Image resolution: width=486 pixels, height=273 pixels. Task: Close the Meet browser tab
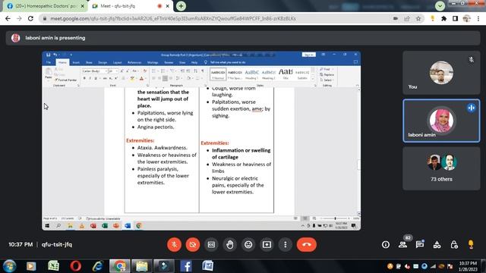[167, 6]
